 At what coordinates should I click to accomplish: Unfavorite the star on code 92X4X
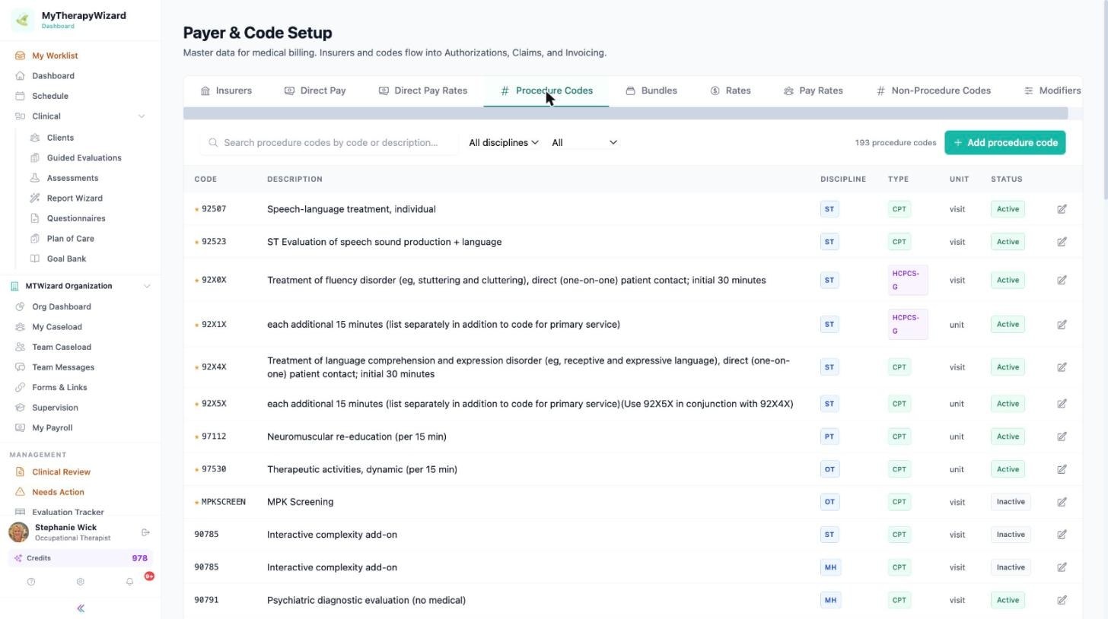tap(196, 367)
